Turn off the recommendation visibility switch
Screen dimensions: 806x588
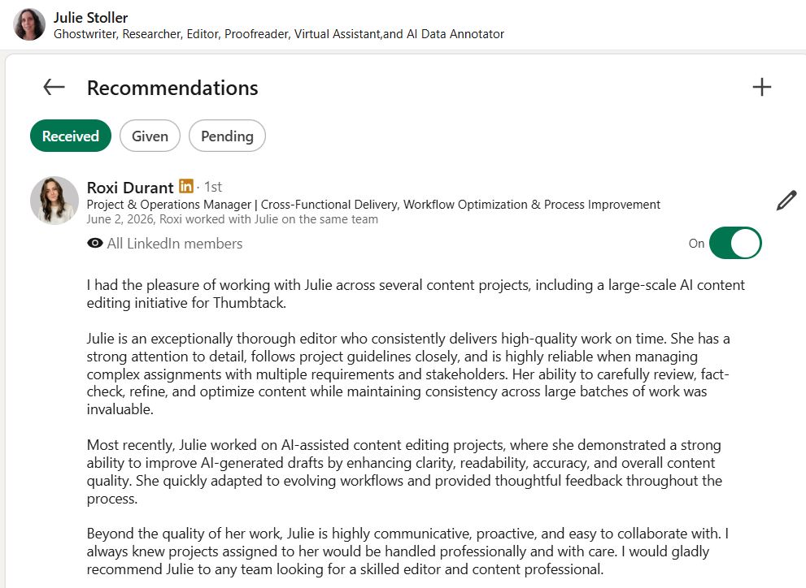[735, 243]
